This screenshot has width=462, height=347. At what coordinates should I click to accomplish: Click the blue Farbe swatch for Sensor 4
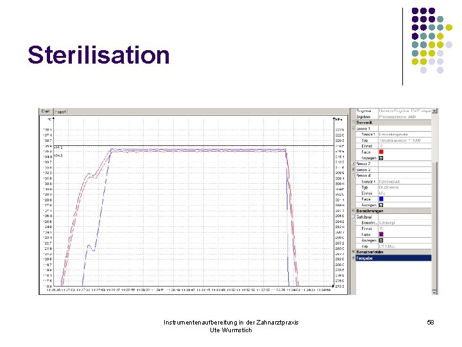click(381, 199)
